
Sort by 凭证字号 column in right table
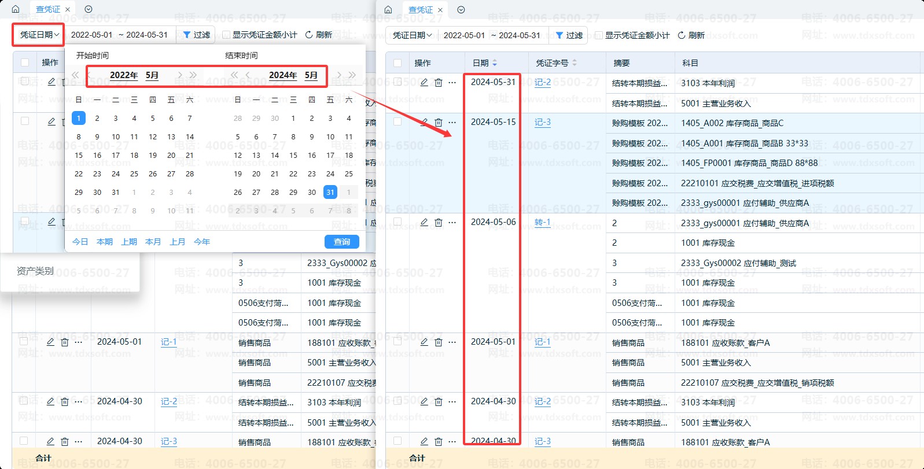click(574, 63)
